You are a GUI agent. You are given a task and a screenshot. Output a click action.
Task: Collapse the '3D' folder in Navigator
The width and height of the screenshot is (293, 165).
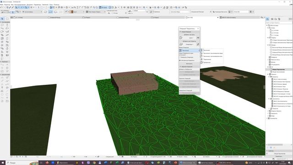point(268,67)
